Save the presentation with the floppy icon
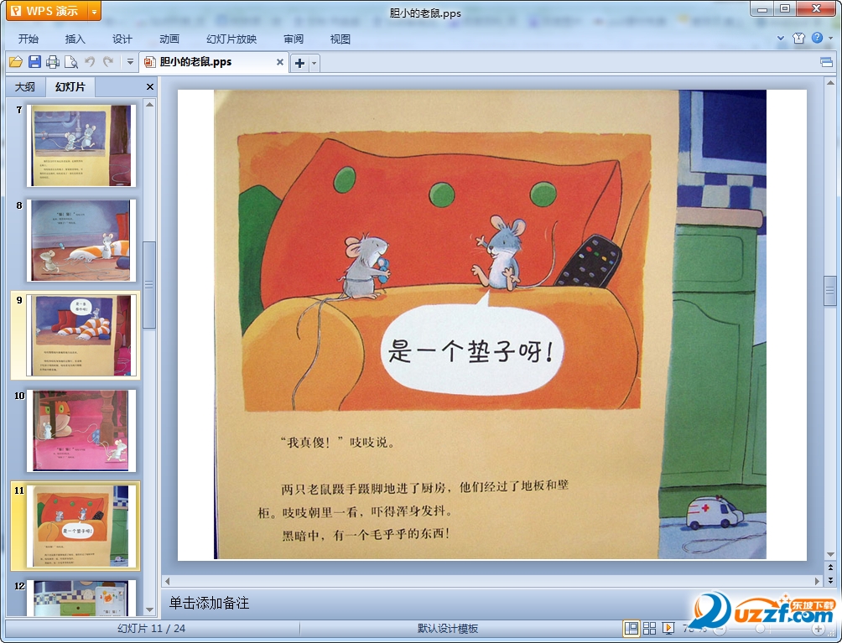Viewport: 842px width, 643px height. (34, 62)
